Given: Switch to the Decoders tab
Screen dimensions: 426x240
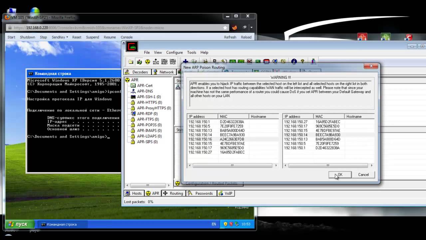Looking at the screenshot, I should (137, 72).
